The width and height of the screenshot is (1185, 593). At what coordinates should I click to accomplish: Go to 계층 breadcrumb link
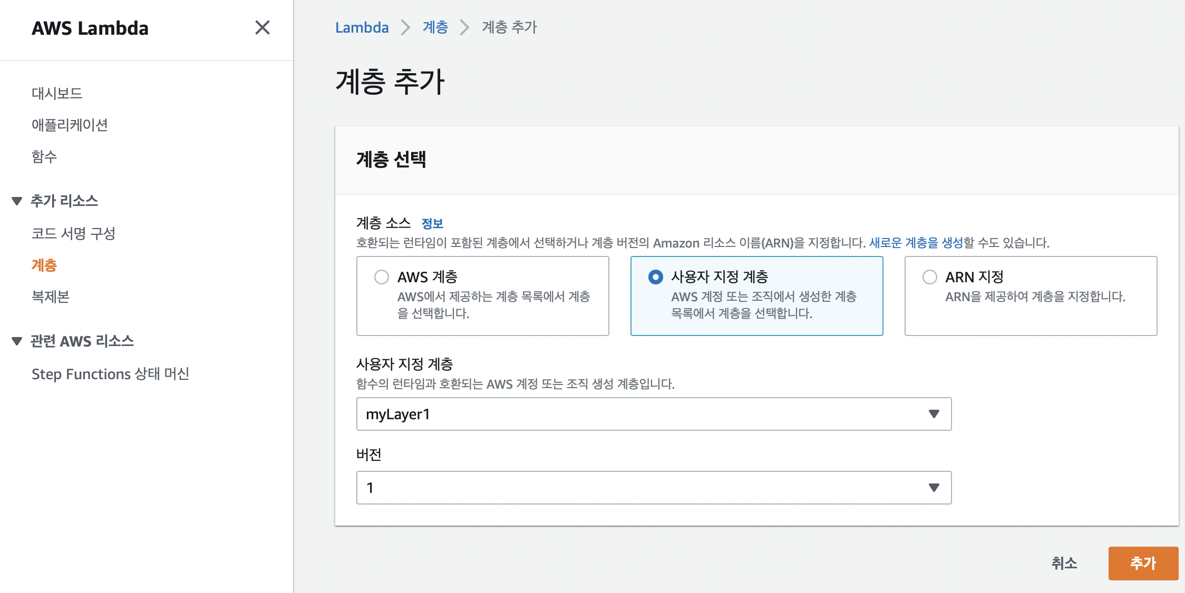tap(435, 27)
